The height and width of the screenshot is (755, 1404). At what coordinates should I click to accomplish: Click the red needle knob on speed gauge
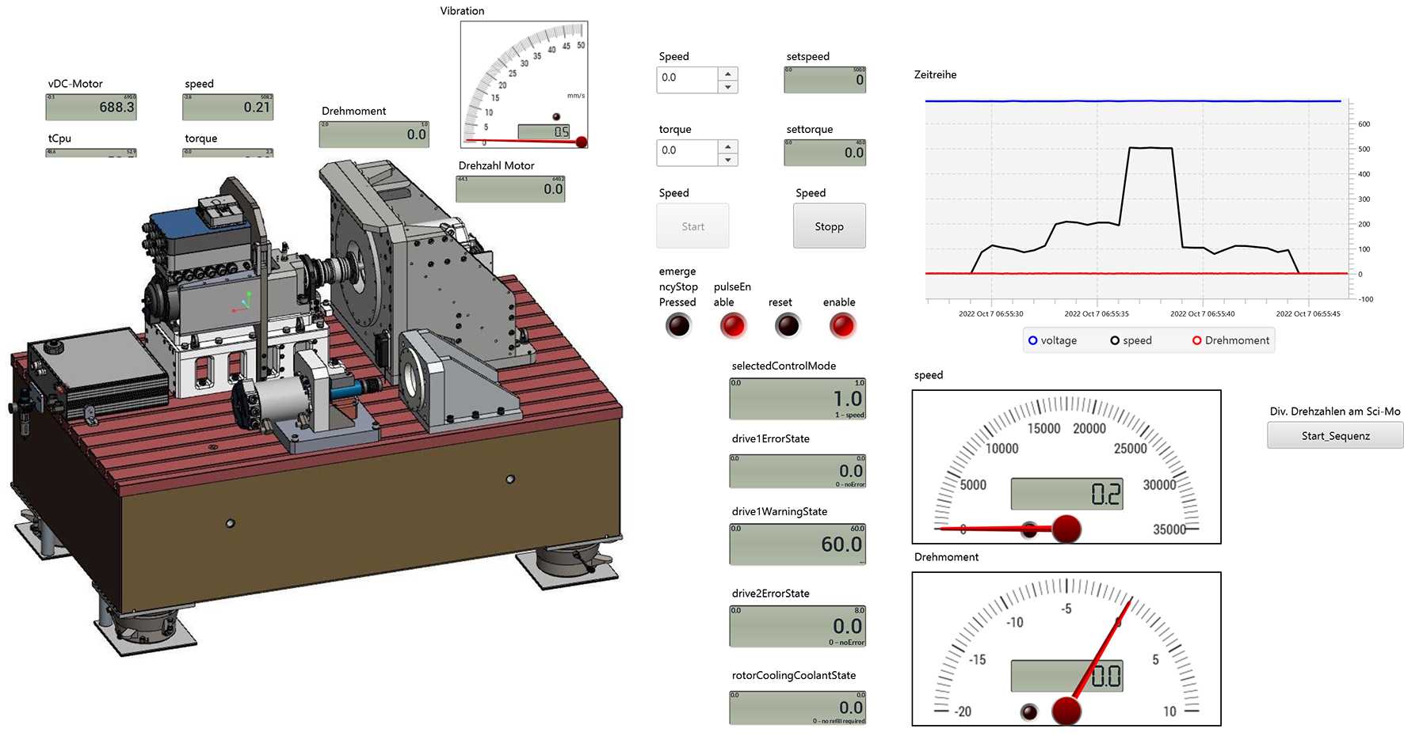click(1066, 529)
